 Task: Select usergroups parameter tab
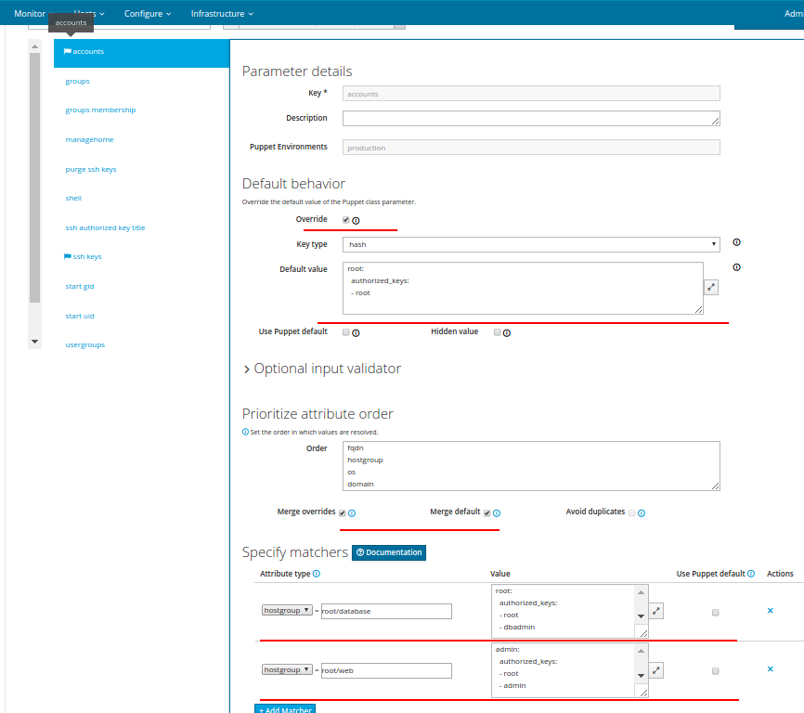tap(85, 344)
